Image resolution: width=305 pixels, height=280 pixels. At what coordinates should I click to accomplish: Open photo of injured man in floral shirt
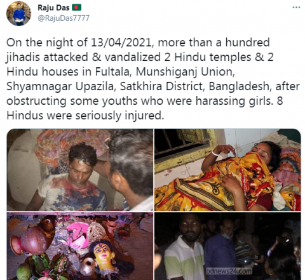[80, 170]
